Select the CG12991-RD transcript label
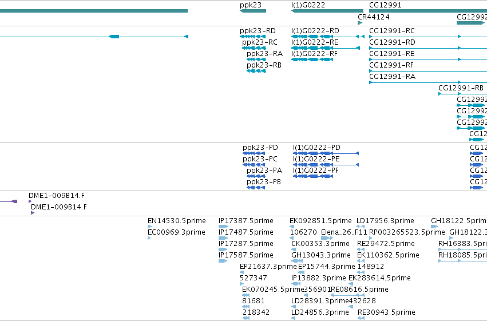Screen dimensions: 487x321 click(392, 42)
